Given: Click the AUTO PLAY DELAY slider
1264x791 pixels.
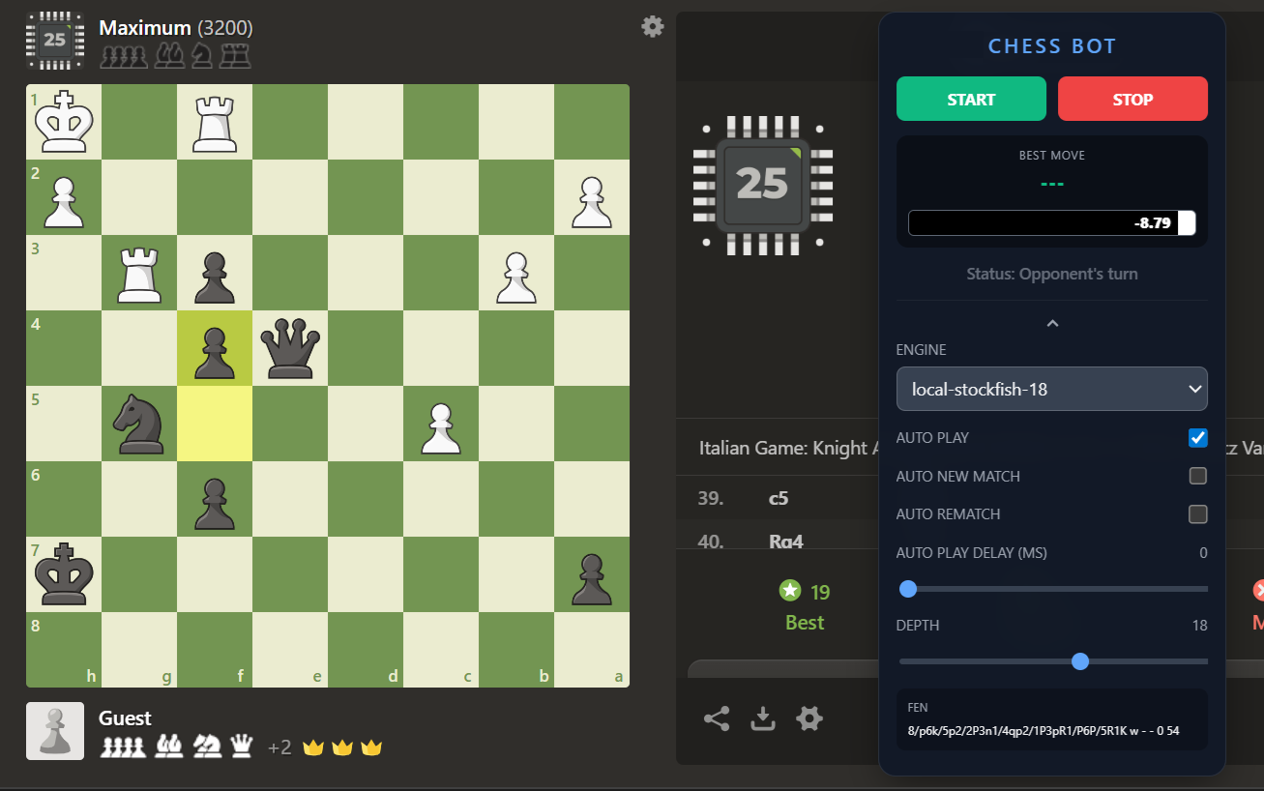Looking at the screenshot, I should tap(1053, 588).
